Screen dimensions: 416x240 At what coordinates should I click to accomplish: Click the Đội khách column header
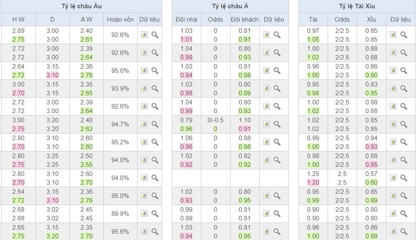pos(245,20)
